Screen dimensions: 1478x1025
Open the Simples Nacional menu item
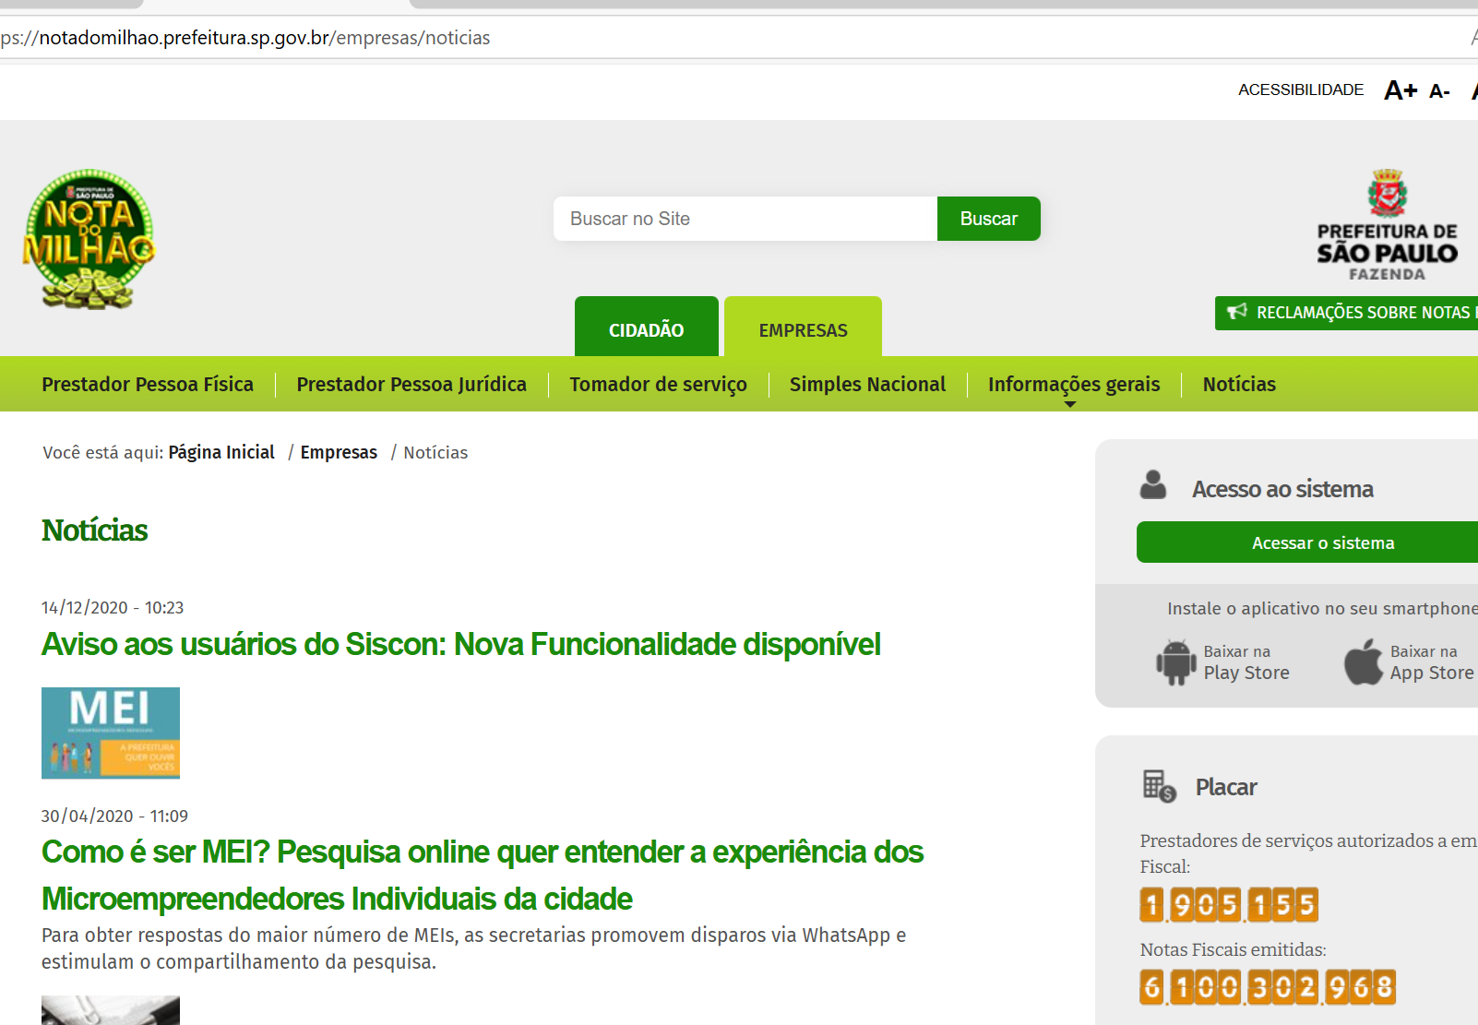click(867, 385)
